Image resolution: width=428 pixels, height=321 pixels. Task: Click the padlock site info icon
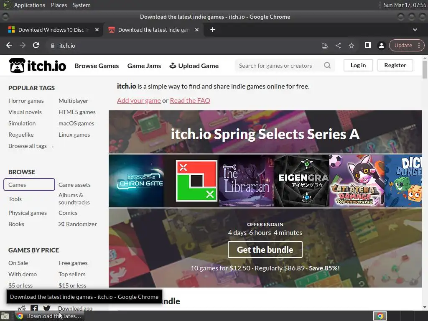[x=53, y=46]
